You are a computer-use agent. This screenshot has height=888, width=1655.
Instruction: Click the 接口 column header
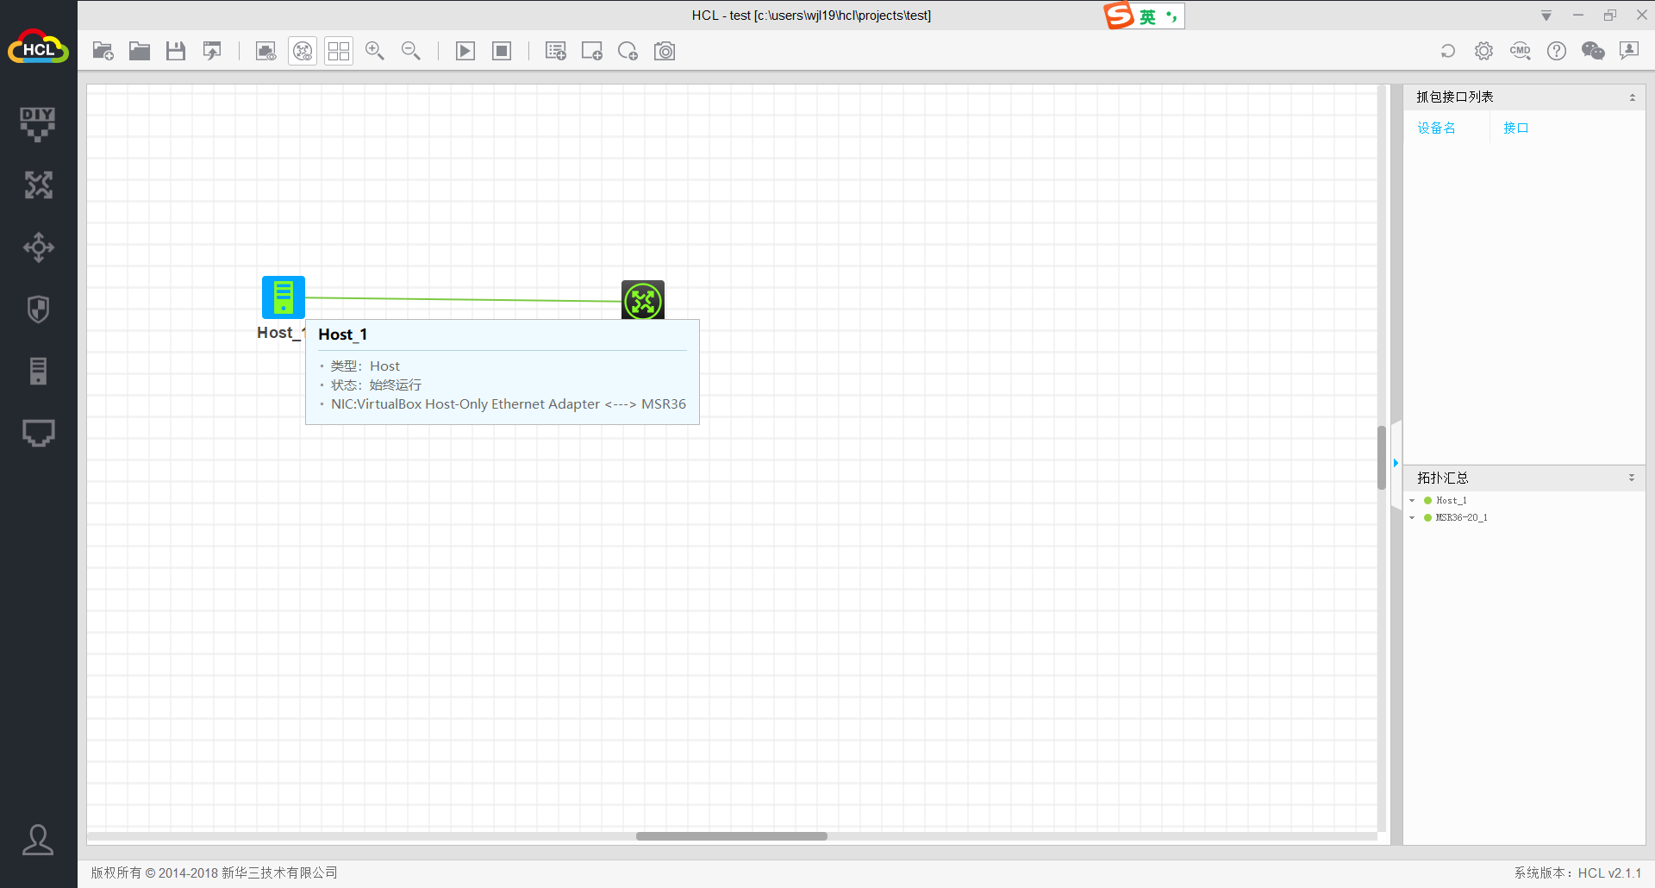coord(1515,128)
